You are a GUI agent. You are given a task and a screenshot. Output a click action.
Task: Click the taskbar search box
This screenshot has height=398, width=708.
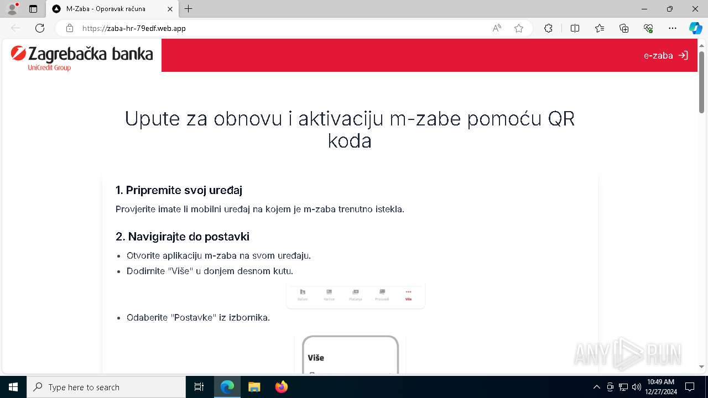pos(106,387)
